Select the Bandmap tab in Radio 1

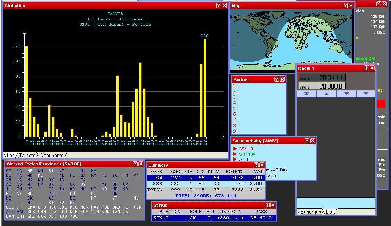click(311, 212)
